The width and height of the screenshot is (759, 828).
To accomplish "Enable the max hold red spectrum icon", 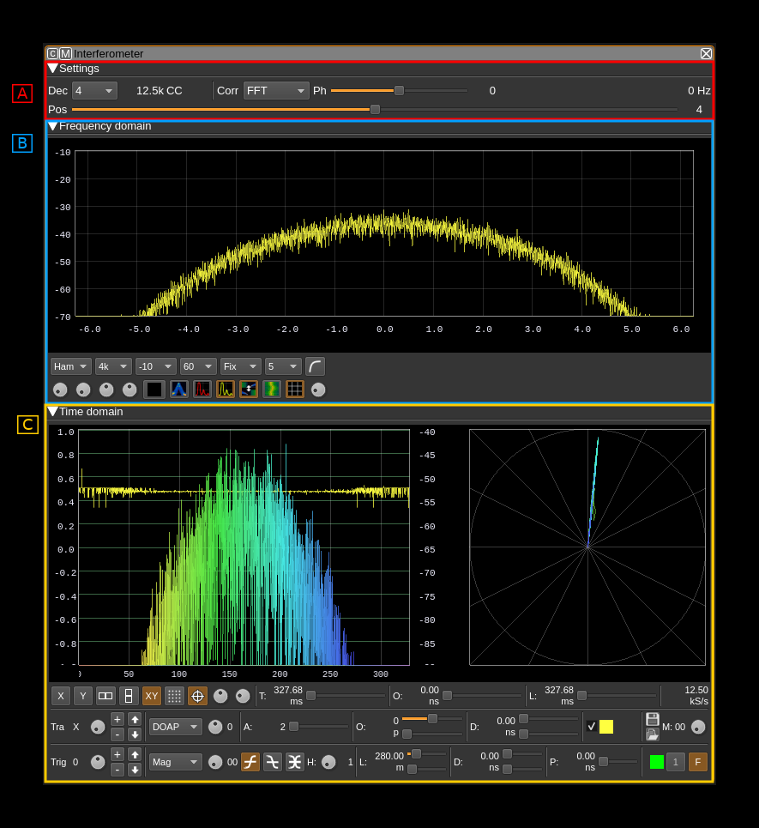I will tap(202, 390).
